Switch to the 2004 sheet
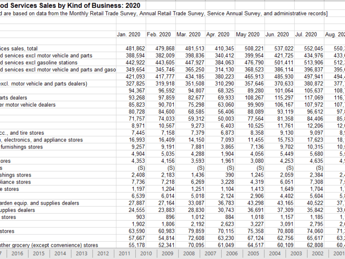The width and height of the screenshot is (345, 259). 274,254
